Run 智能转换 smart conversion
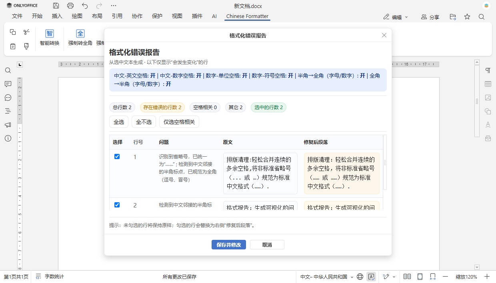This screenshot has width=496, height=283. (50, 38)
